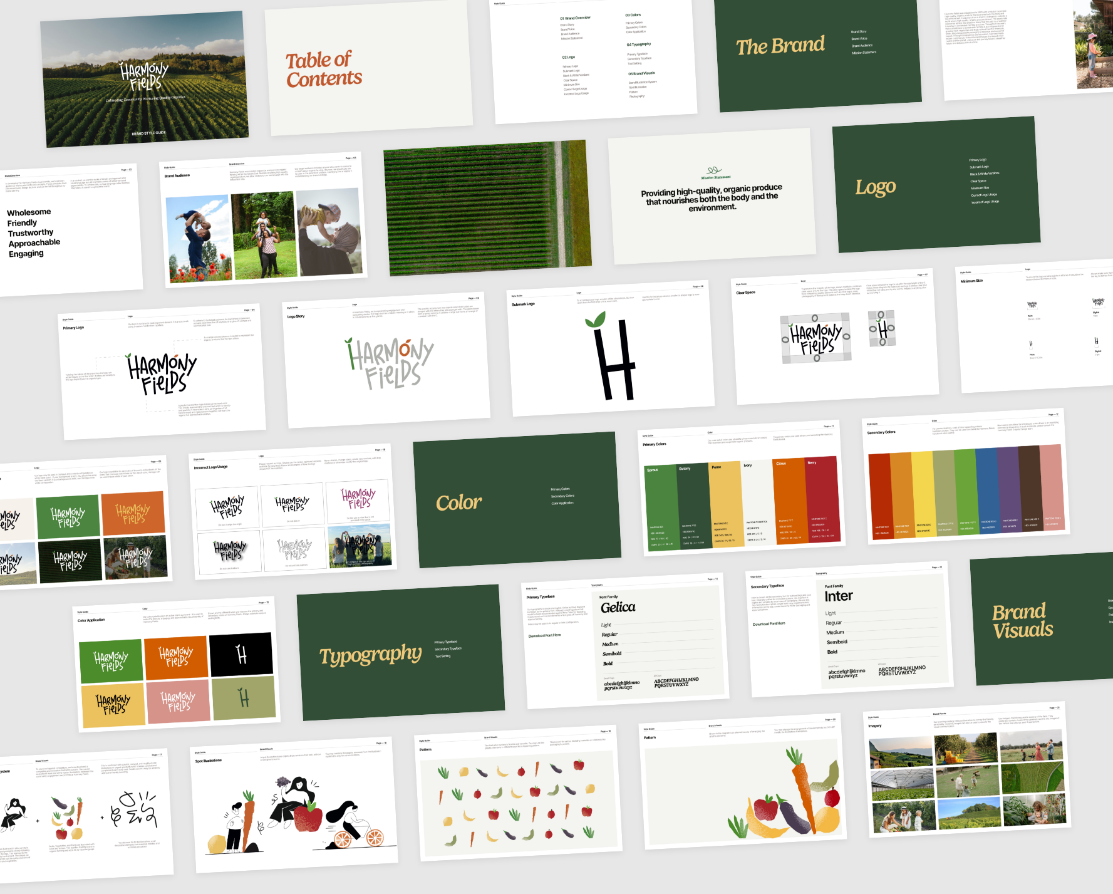Click 'Semibold' weight under Inter
The width and height of the screenshot is (1113, 894).
(837, 642)
